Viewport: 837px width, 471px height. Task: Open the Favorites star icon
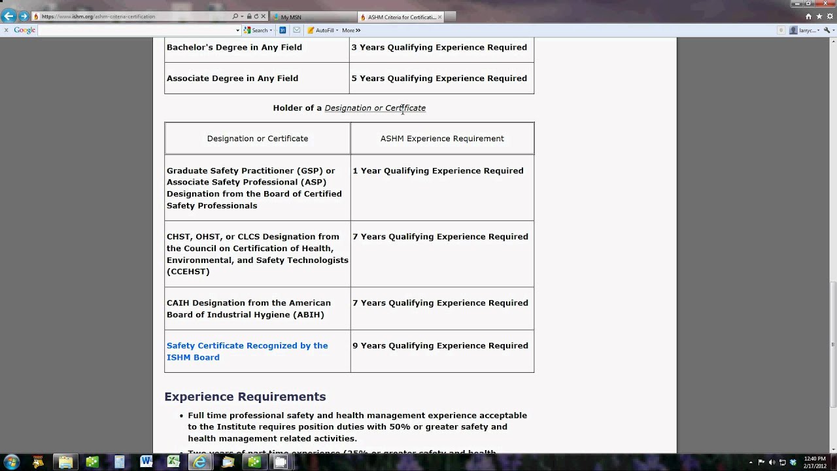click(x=819, y=16)
